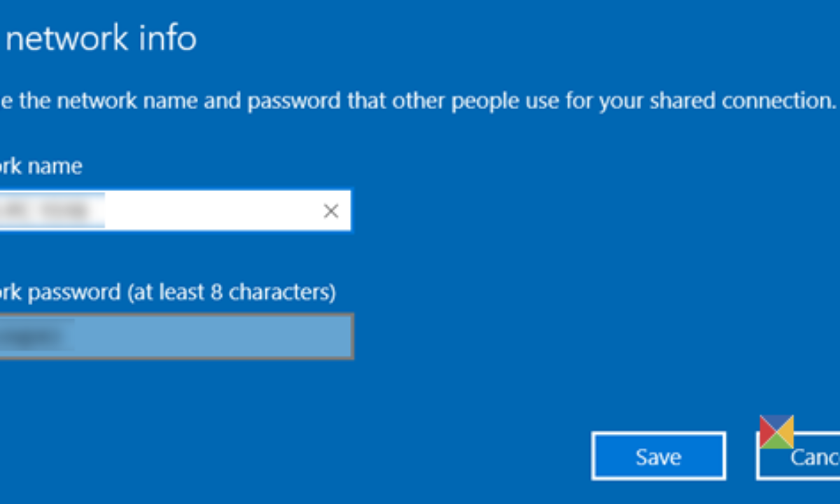Click the colorful logo icon beside Cancel

(776, 432)
